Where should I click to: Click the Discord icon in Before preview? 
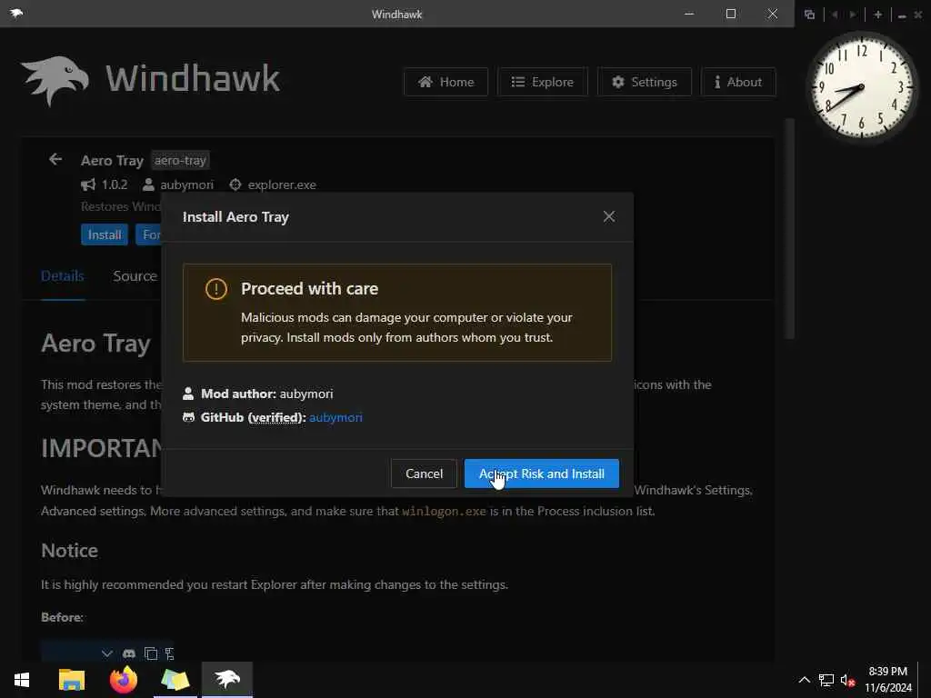(x=129, y=653)
